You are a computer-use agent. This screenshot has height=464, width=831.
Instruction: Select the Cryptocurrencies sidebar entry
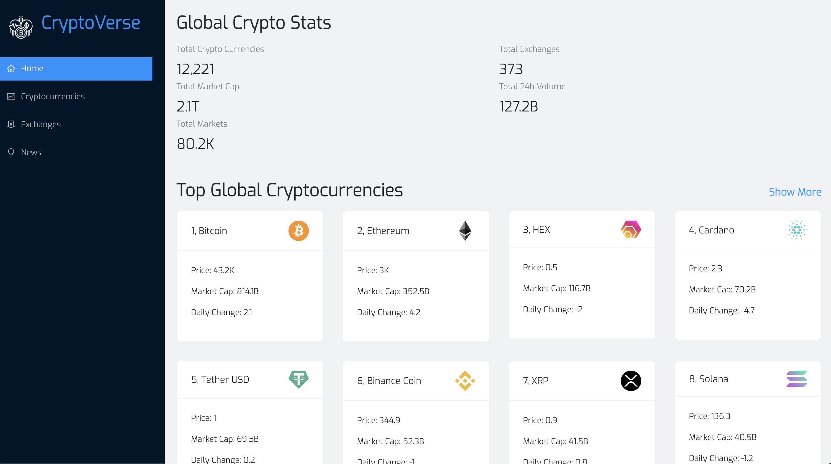(53, 96)
